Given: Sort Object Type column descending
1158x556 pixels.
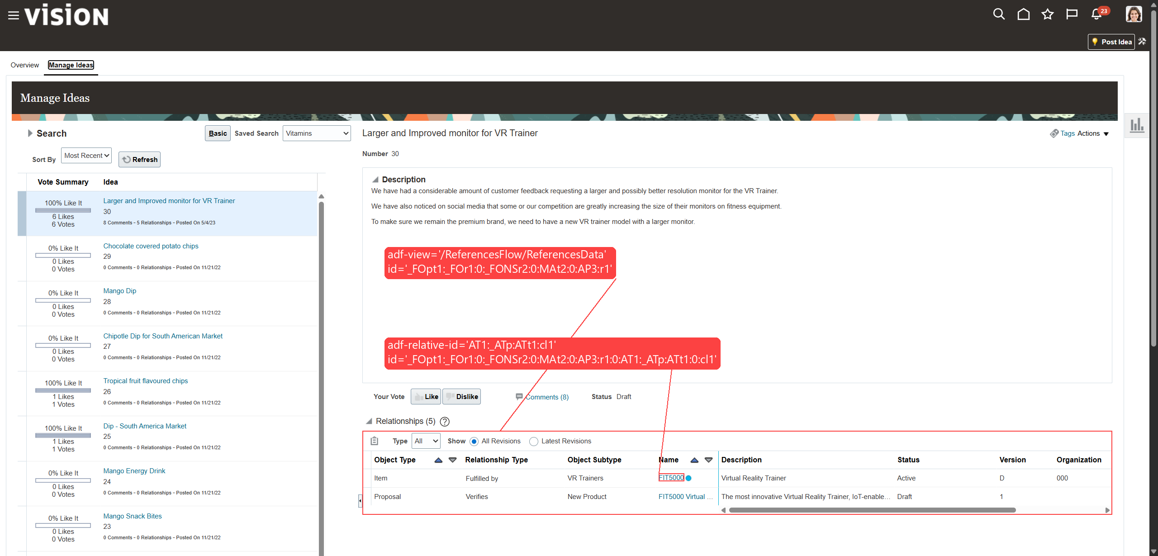Looking at the screenshot, I should click(x=452, y=460).
